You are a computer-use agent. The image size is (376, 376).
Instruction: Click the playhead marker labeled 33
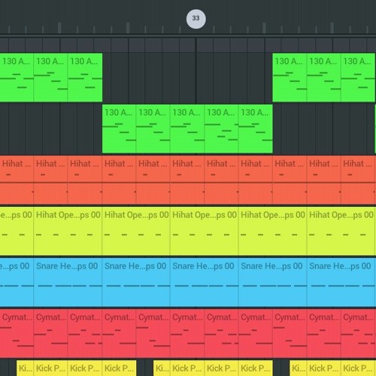[196, 19]
